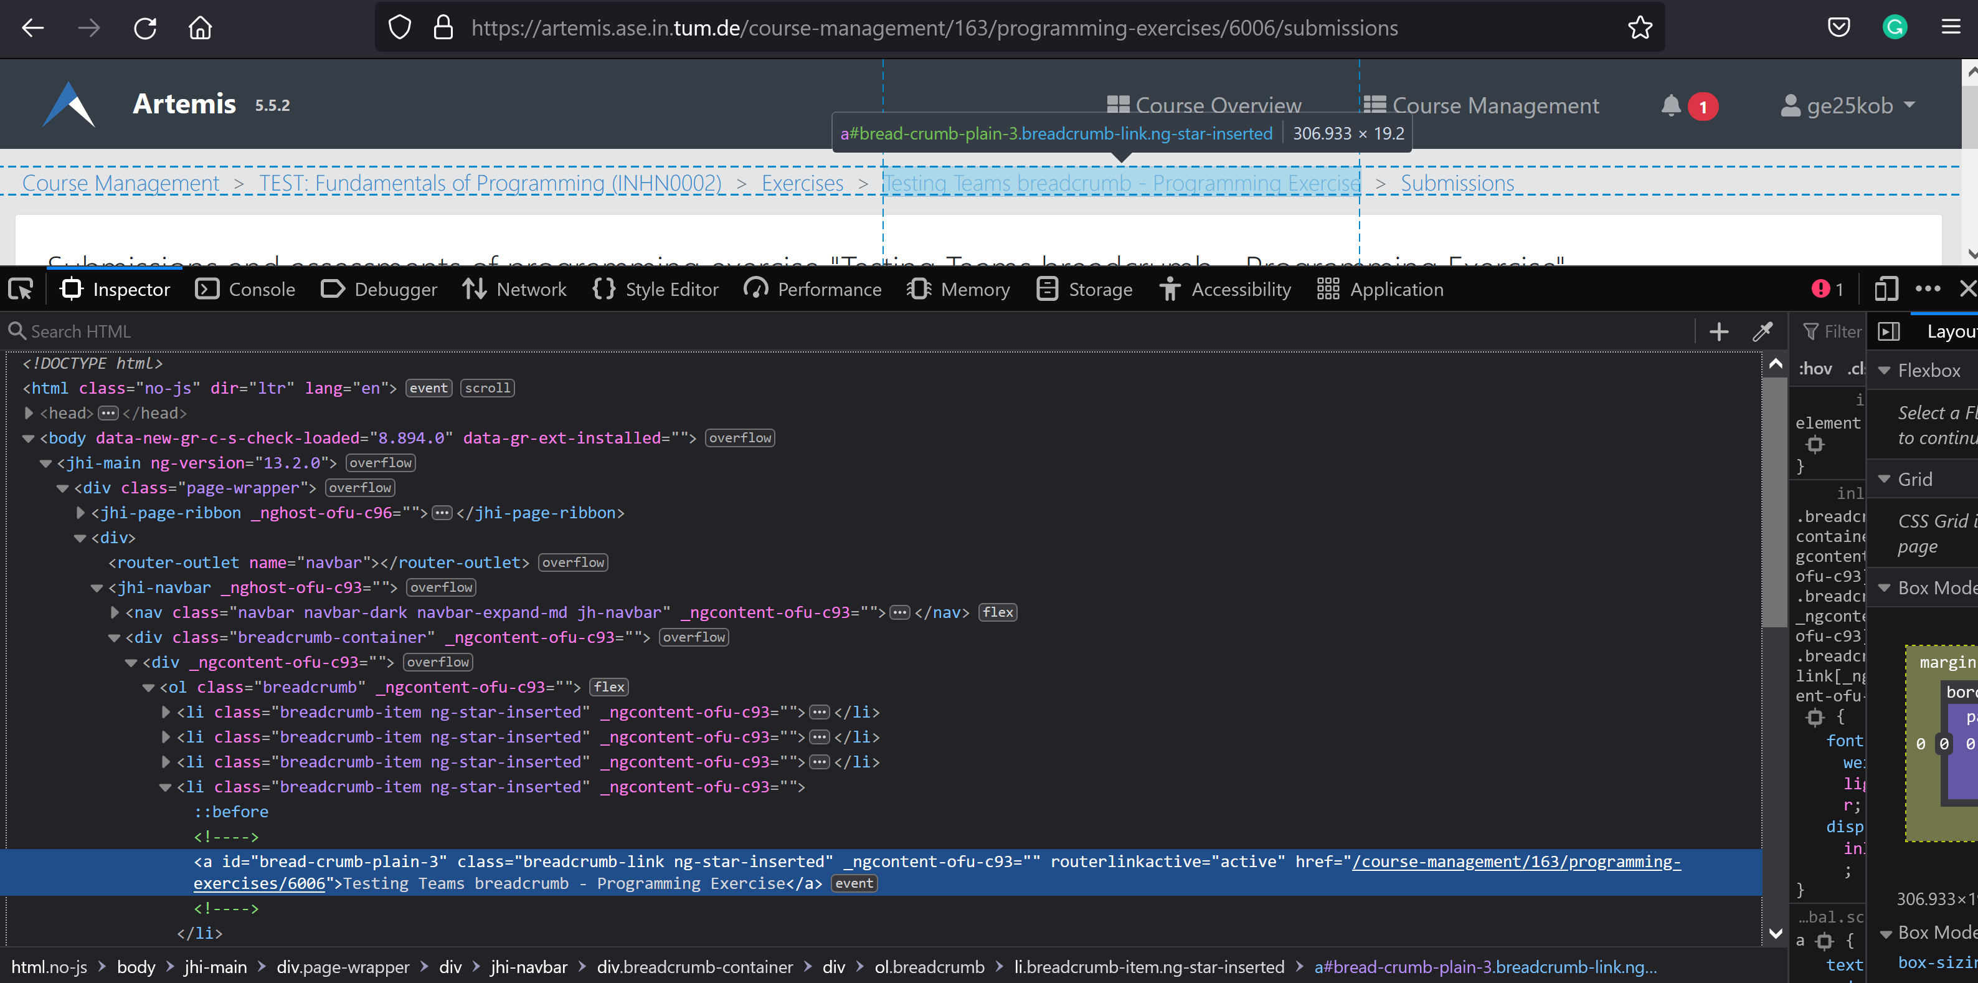
Task: Select the node picker tool in DevTools
Action: coord(19,289)
